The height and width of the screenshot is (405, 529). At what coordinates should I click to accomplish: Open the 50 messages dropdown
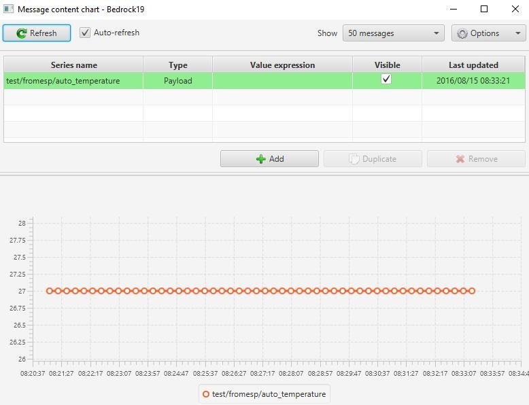(393, 33)
